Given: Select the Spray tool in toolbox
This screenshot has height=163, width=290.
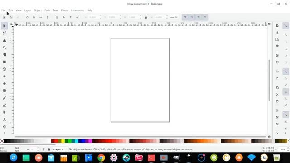Looking at the screenshot, I should (5, 127).
